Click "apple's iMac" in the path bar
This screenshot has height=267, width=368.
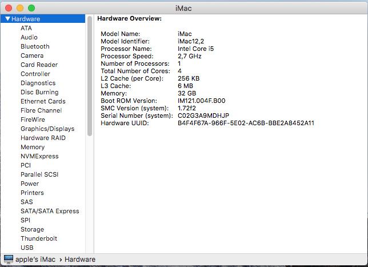click(36, 260)
